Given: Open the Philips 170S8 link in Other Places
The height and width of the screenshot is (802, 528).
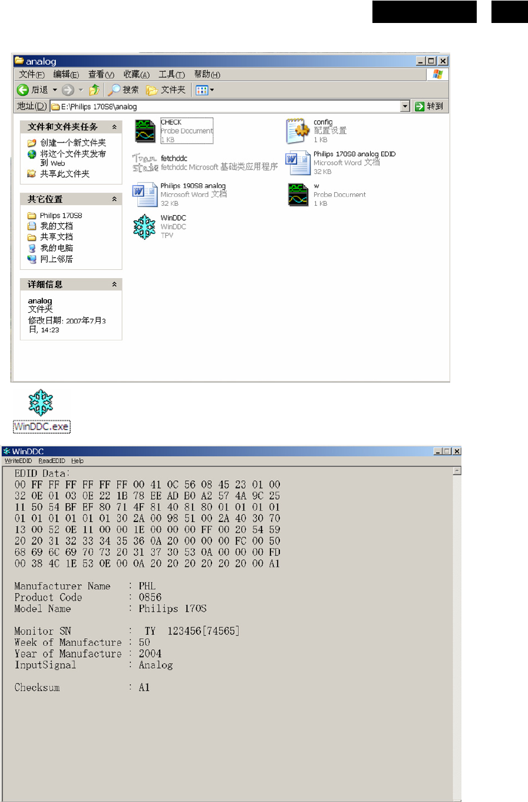Looking at the screenshot, I should point(55,216).
